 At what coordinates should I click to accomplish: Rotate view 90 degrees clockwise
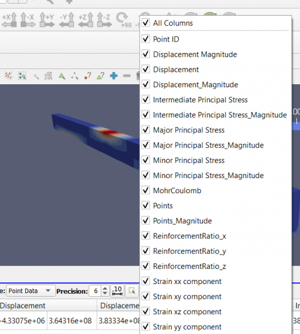point(124,20)
